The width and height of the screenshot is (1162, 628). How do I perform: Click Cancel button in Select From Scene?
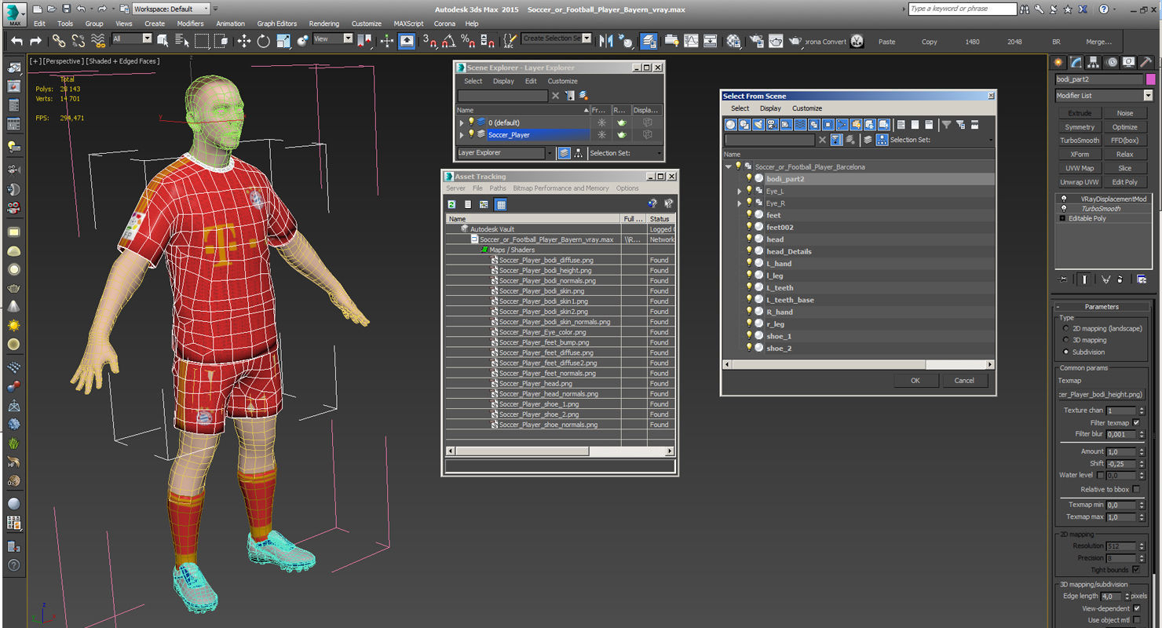pyautogui.click(x=964, y=380)
